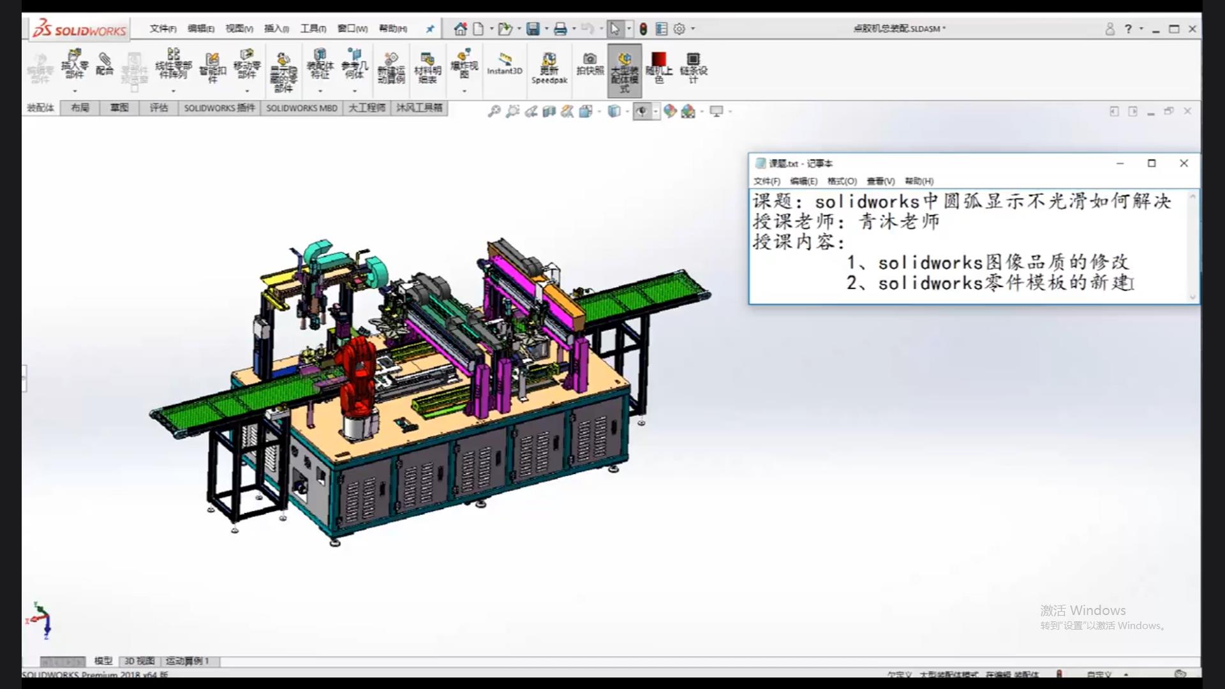Image resolution: width=1225 pixels, height=689 pixels.
Task: Click the coordinate triad in the viewport corner
Action: click(40, 620)
